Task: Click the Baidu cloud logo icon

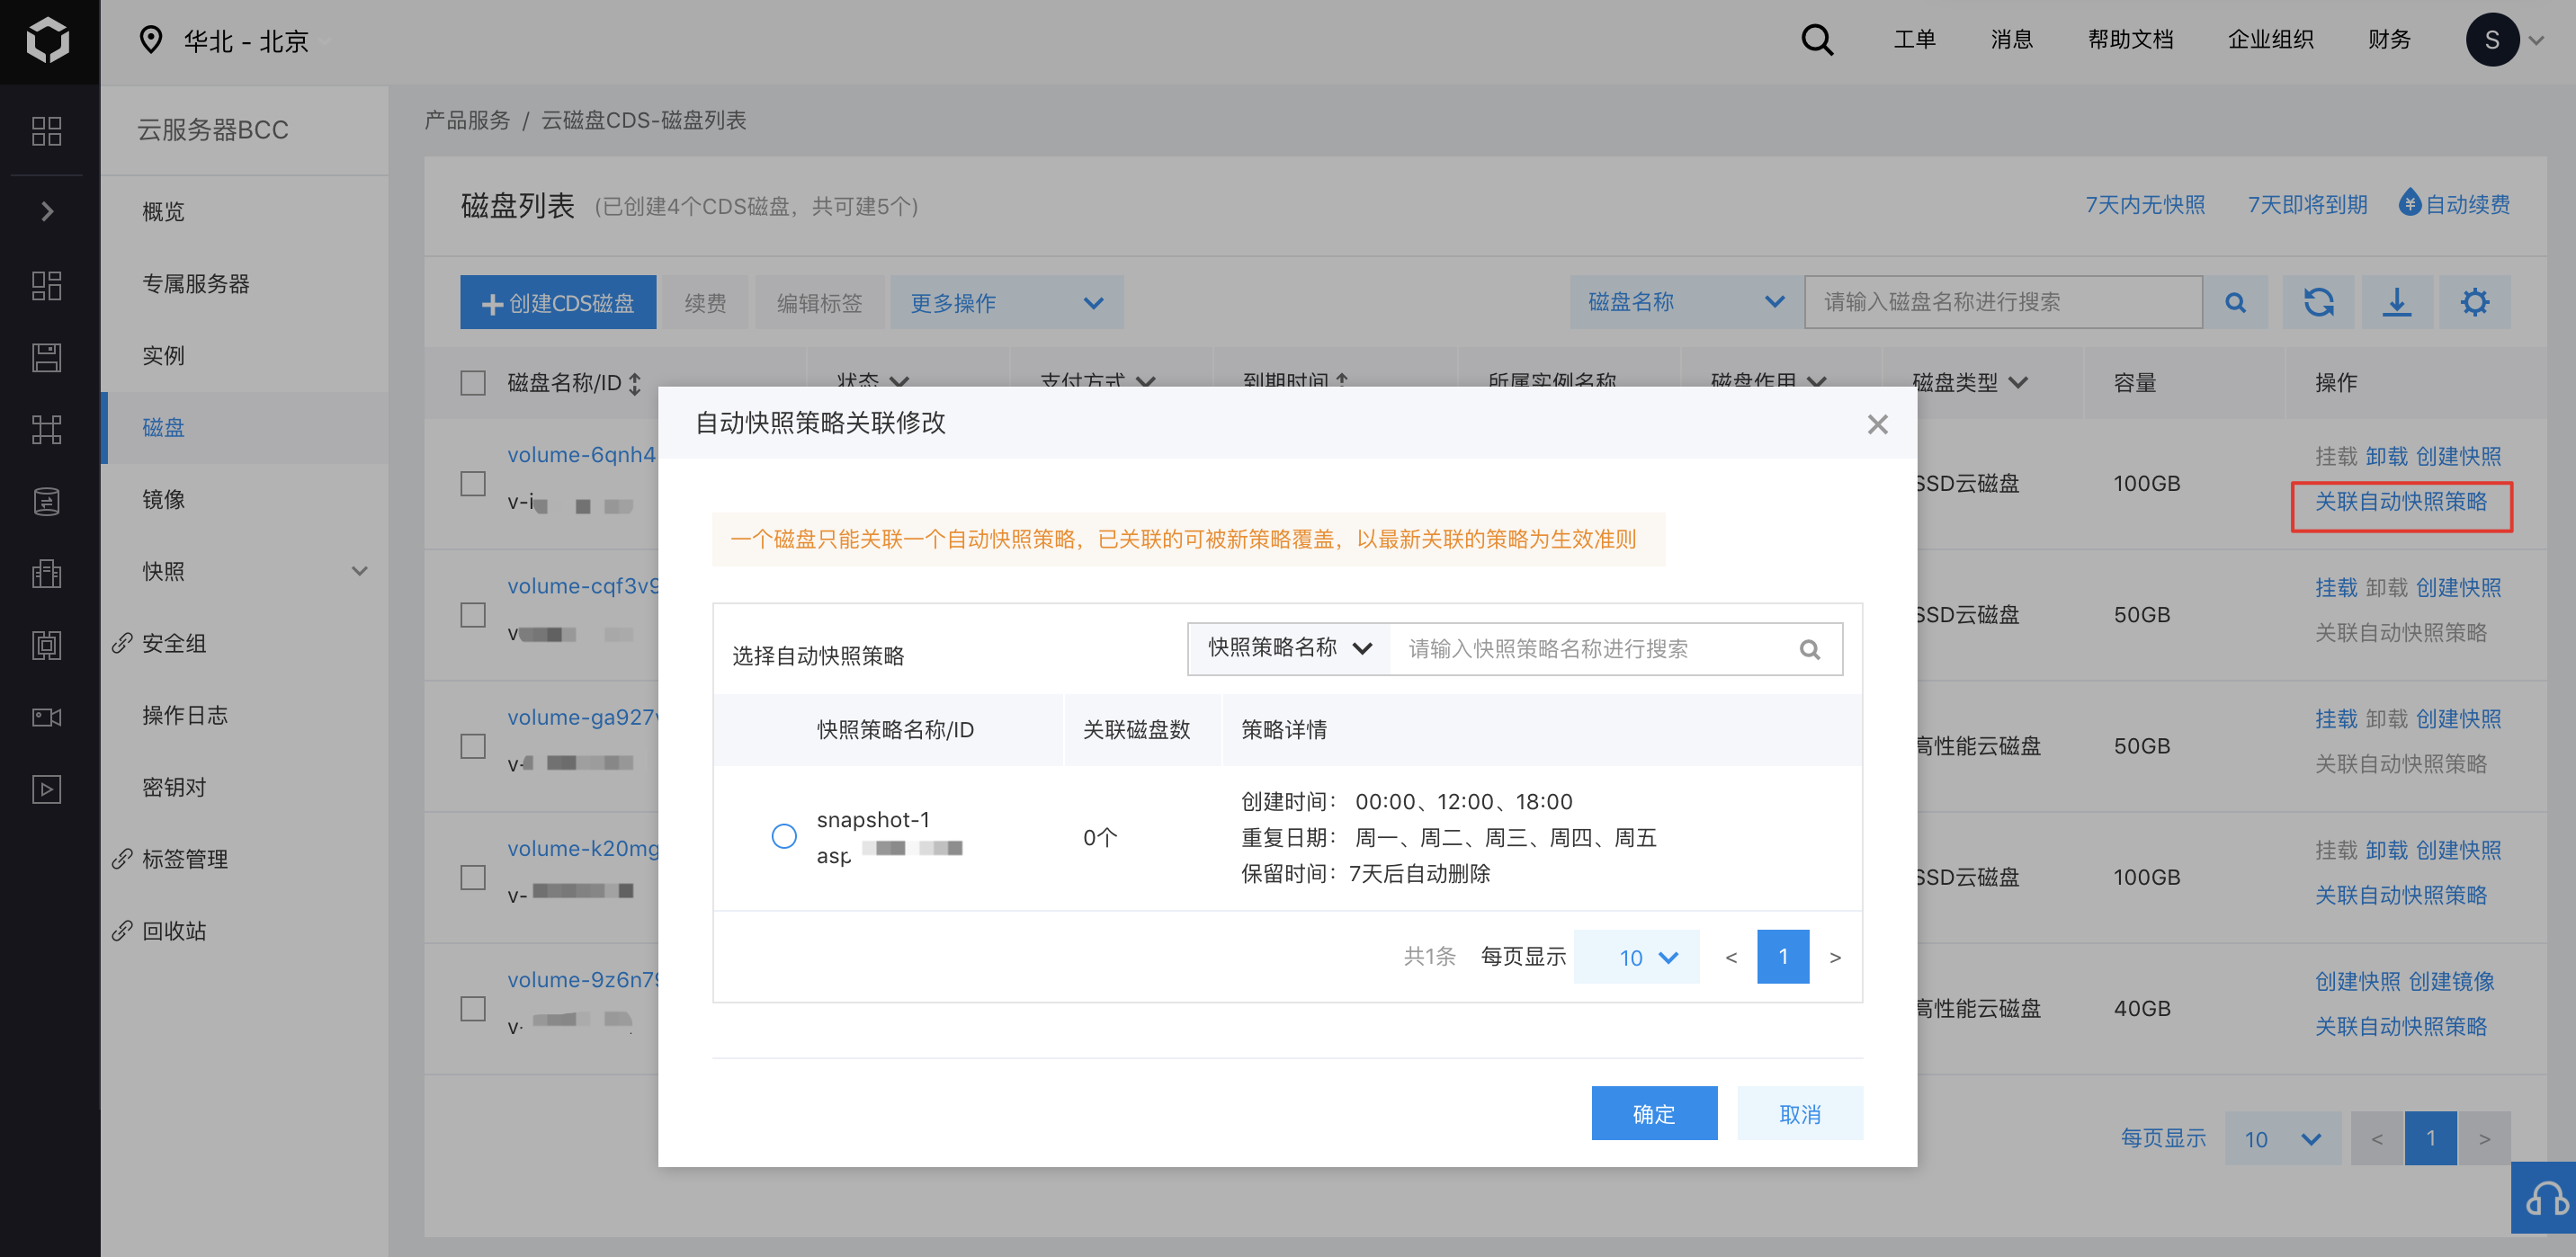Action: click(x=47, y=40)
